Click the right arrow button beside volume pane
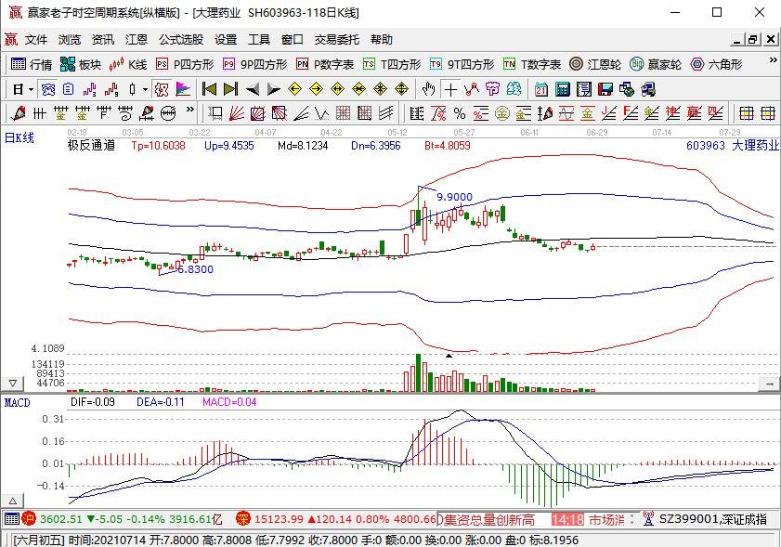This screenshot has width=781, height=547. coord(769,384)
